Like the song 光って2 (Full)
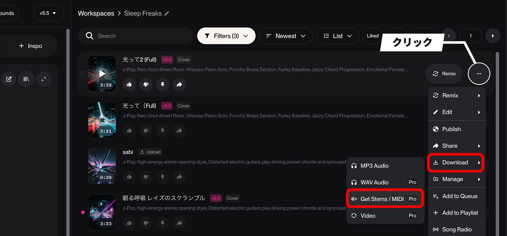The width and height of the screenshot is (507, 236). coord(129,84)
